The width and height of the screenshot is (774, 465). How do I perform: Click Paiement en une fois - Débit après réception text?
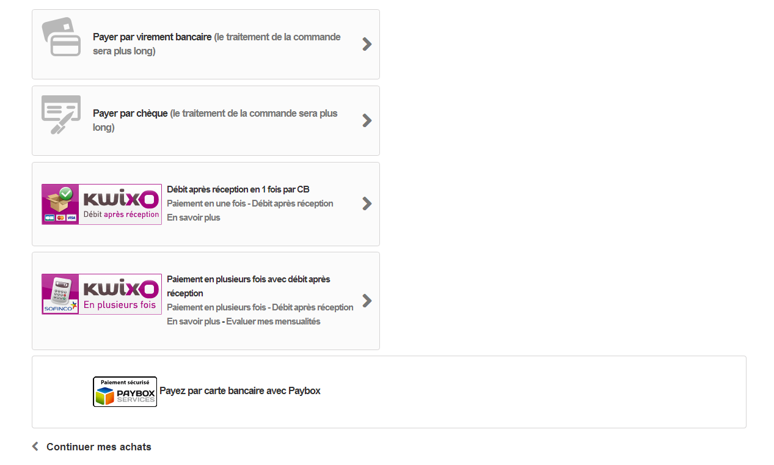pyautogui.click(x=250, y=203)
